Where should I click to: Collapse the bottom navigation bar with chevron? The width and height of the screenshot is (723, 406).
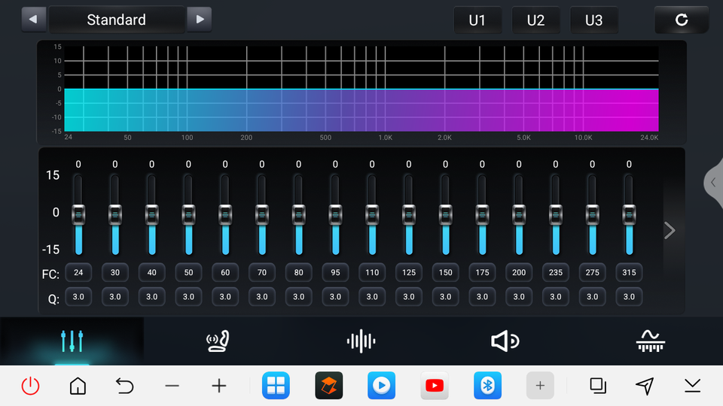[692, 386]
